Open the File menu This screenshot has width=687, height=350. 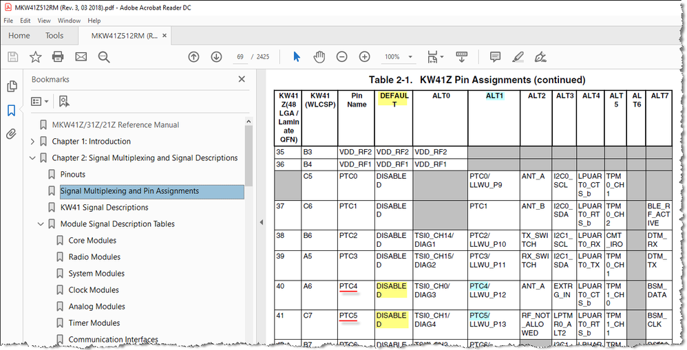coord(8,21)
